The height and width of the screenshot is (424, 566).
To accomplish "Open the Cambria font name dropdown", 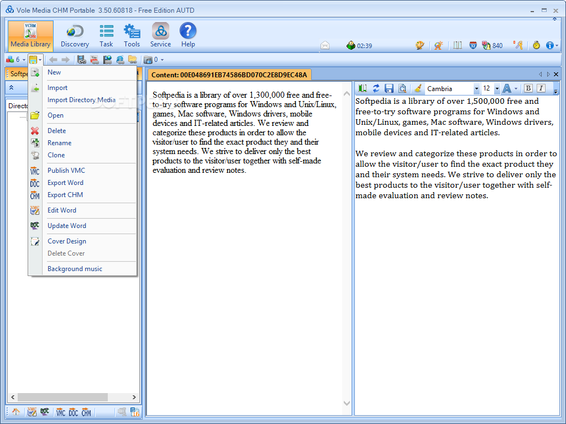I will coord(476,89).
